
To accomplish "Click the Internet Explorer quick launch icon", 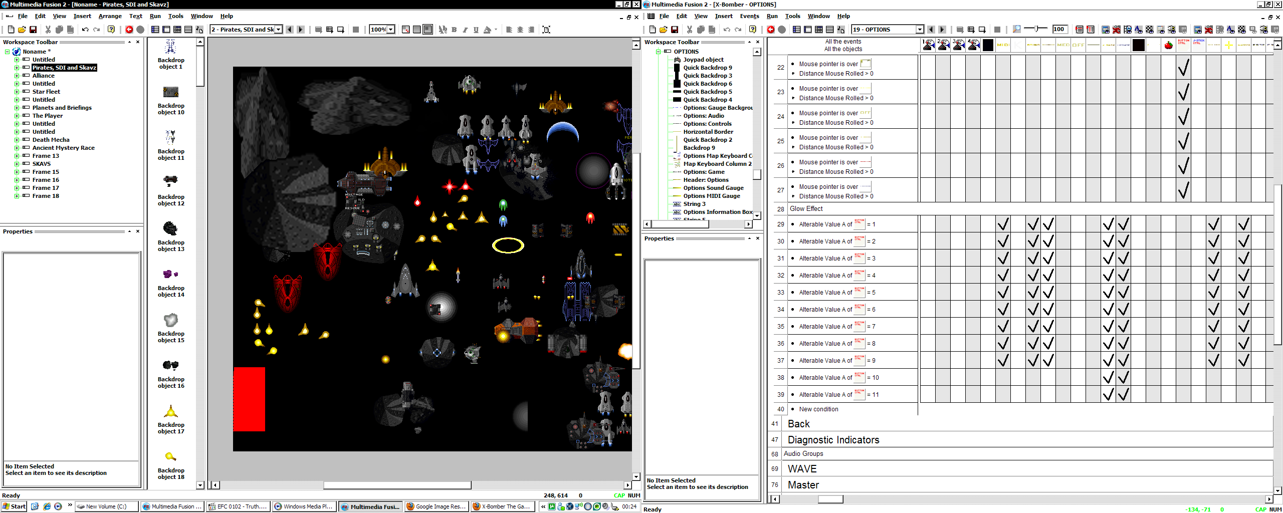I will click(x=47, y=506).
